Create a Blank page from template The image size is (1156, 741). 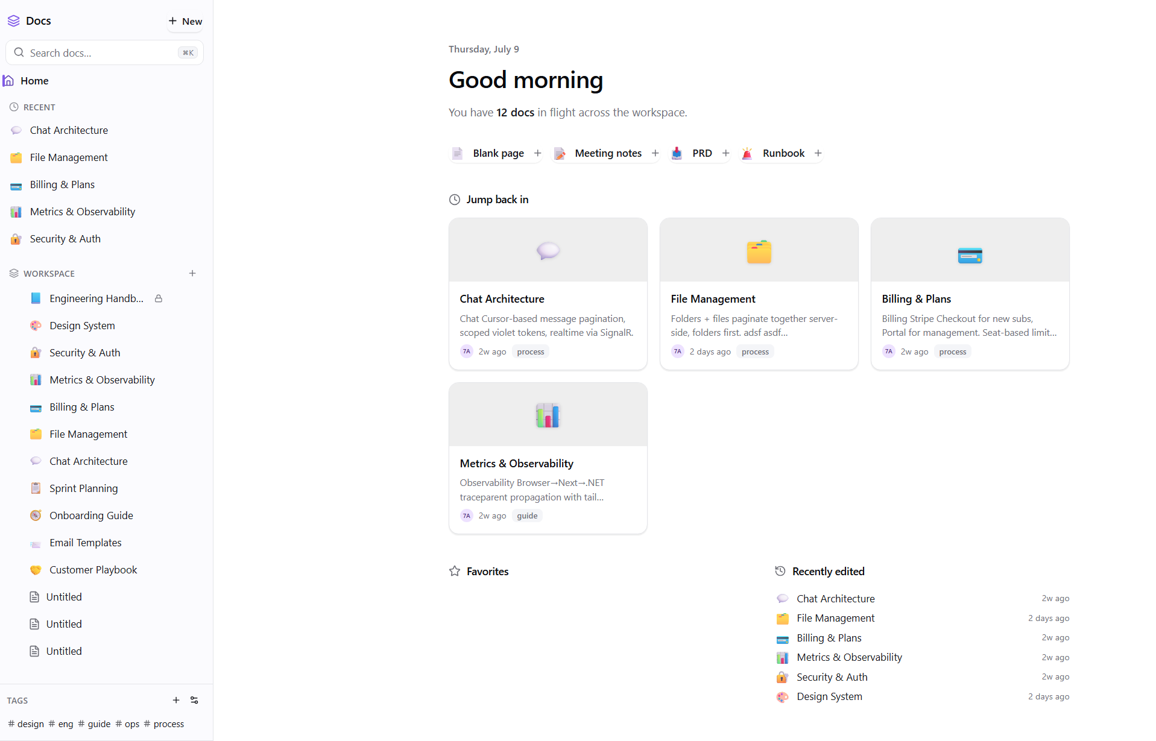498,153
